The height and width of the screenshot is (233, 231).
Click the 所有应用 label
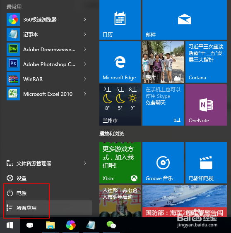pos(26,208)
